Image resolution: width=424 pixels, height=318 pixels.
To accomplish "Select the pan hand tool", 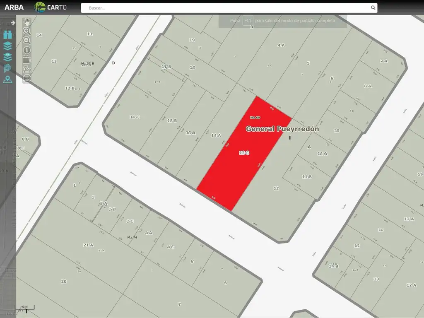I will click(27, 22).
